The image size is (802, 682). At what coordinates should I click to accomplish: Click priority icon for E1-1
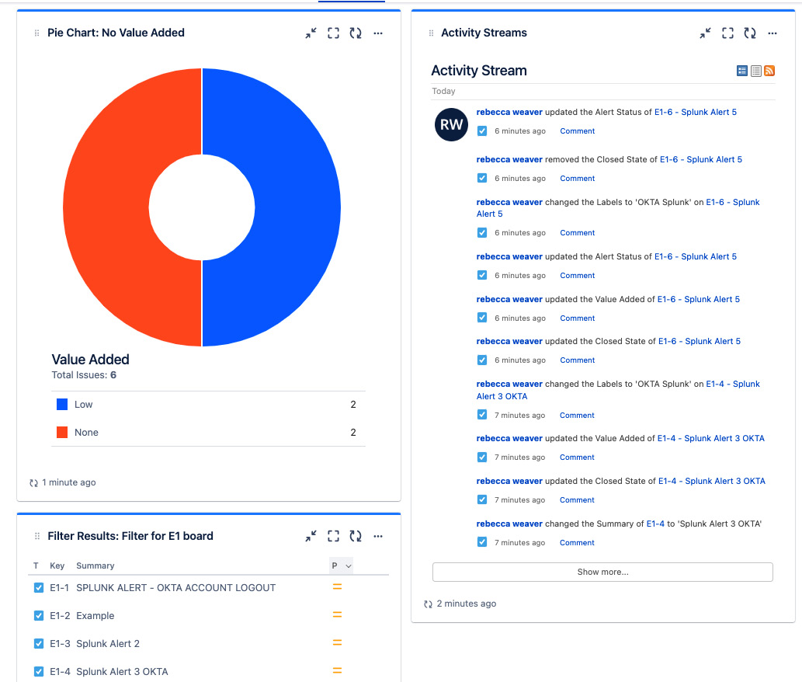(337, 586)
